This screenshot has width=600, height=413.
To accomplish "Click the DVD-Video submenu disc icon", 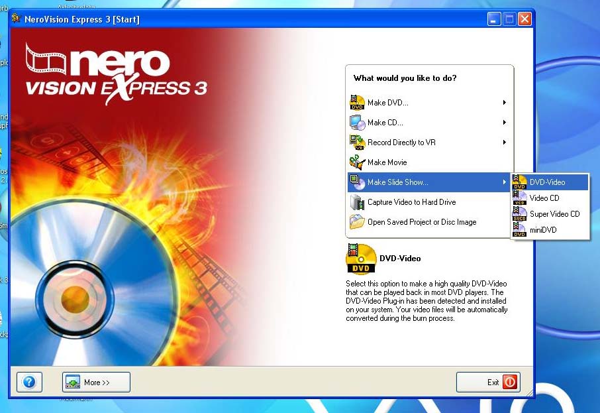I will pyautogui.click(x=520, y=182).
